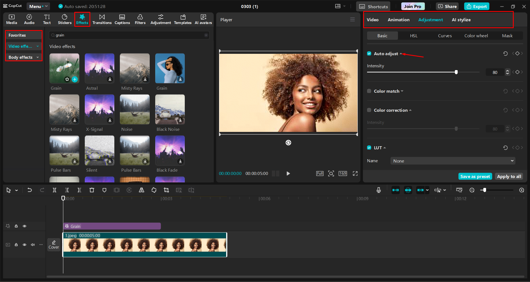The image size is (530, 282).
Task: Enable the Color match checkbox
Action: point(369,91)
